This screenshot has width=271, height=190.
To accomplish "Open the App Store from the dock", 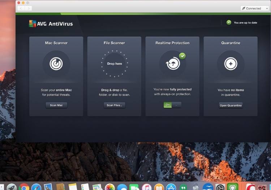I will (171, 187).
